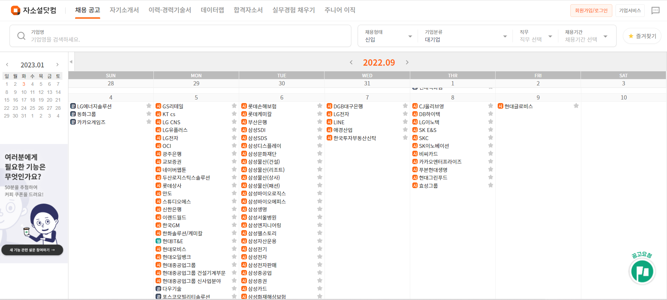Click the badge icon beside LG에너지솔루션
Viewport: 667px width, 300px height.
73,106
